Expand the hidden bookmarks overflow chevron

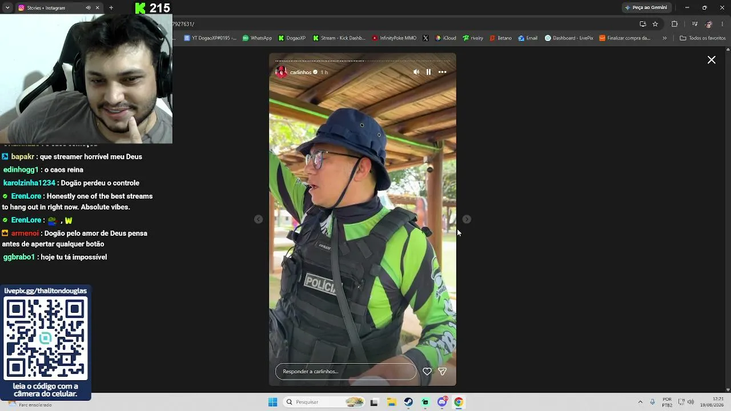(664, 38)
